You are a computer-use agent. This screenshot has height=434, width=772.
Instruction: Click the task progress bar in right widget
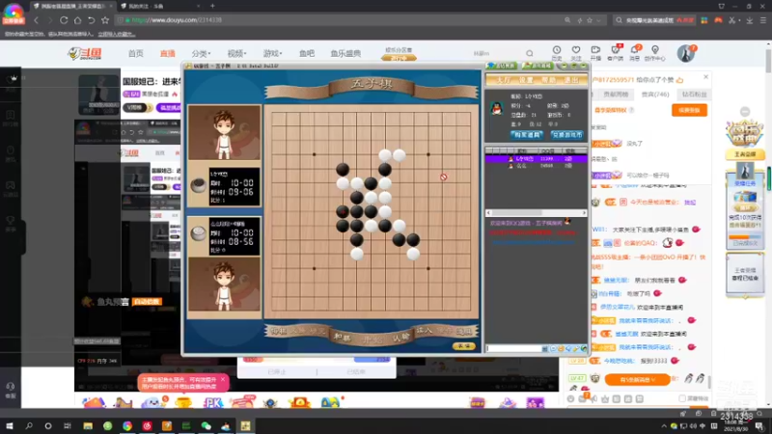745,237
